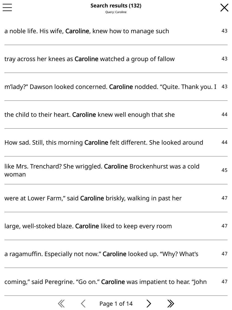Click the "Page 1 of 14" indicator

[x=116, y=304]
